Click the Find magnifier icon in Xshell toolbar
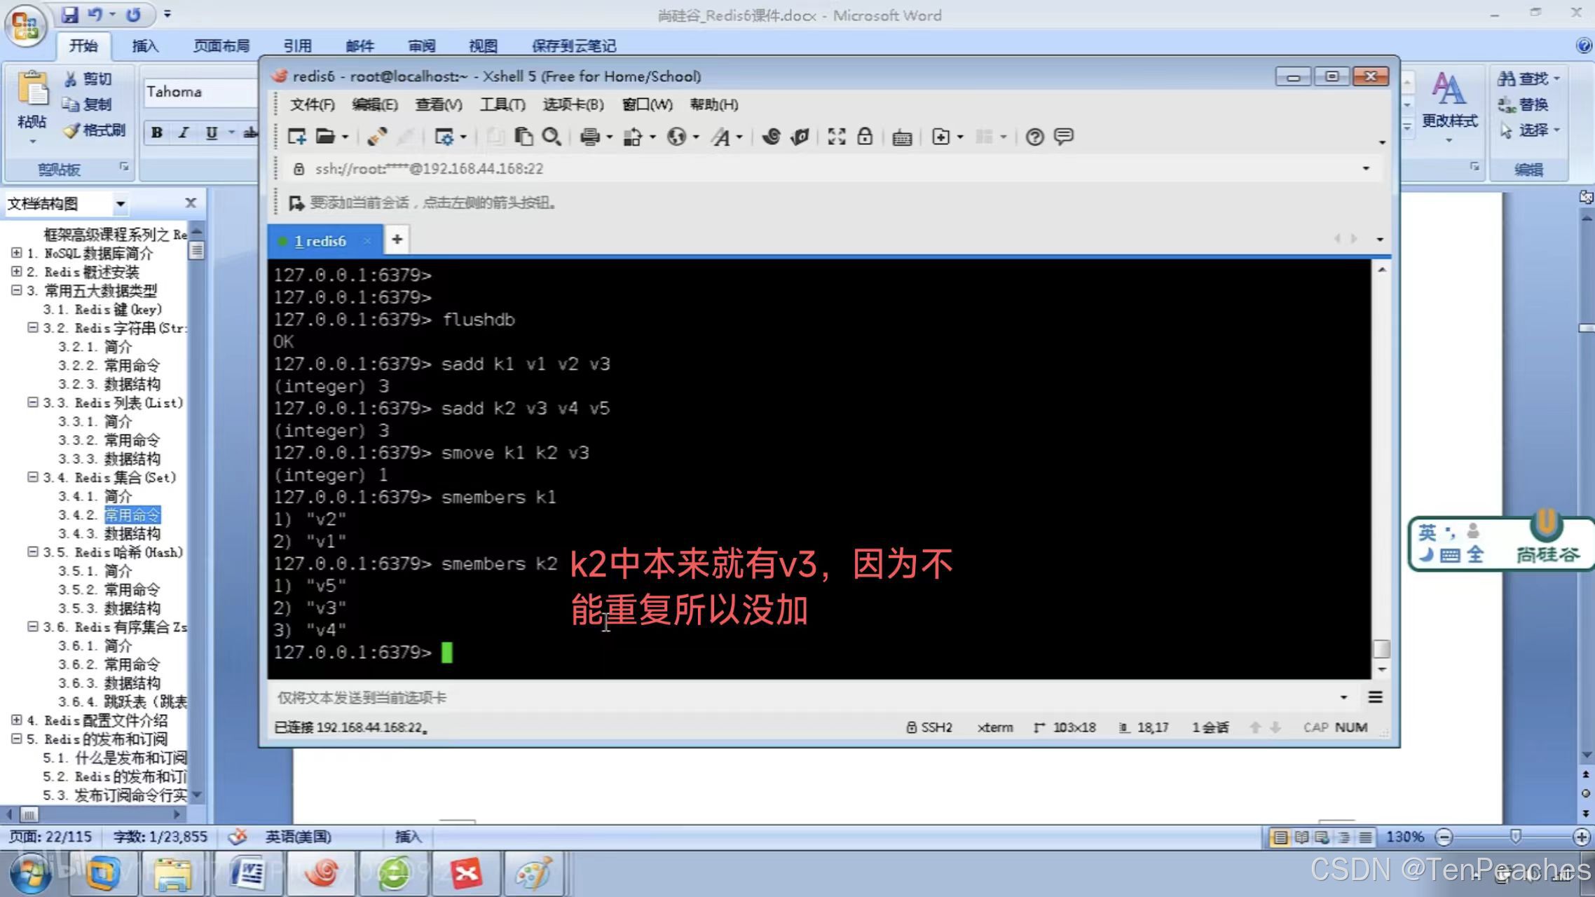 (552, 137)
